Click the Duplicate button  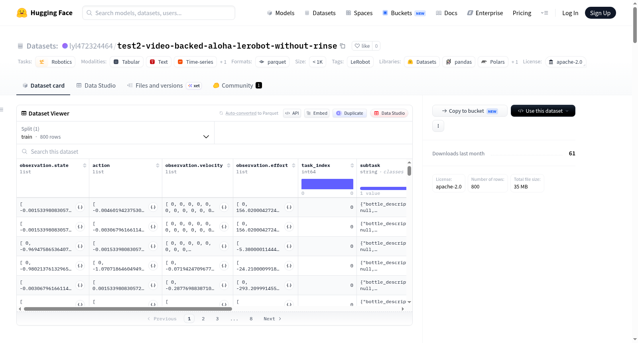[350, 113]
